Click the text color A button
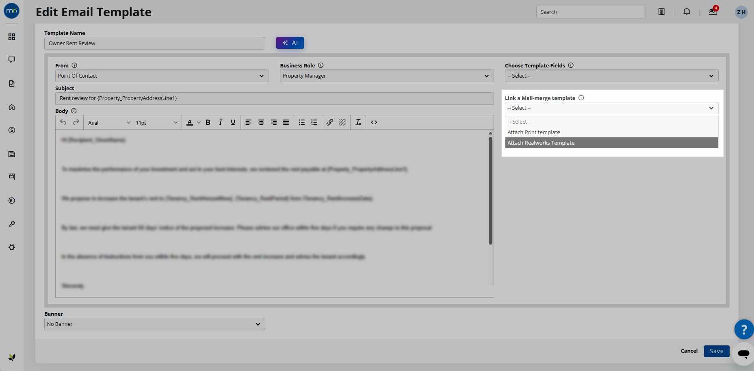Screen dimensions: 754x371 click(189, 122)
